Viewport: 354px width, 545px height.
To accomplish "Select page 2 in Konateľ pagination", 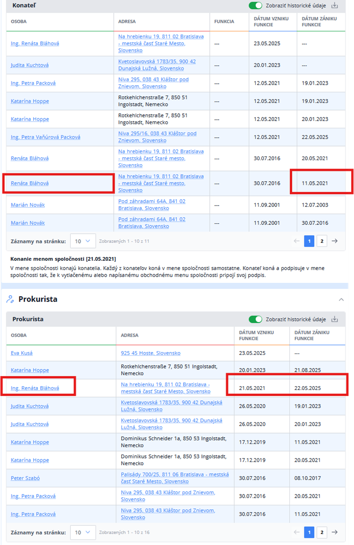I will coord(322,241).
